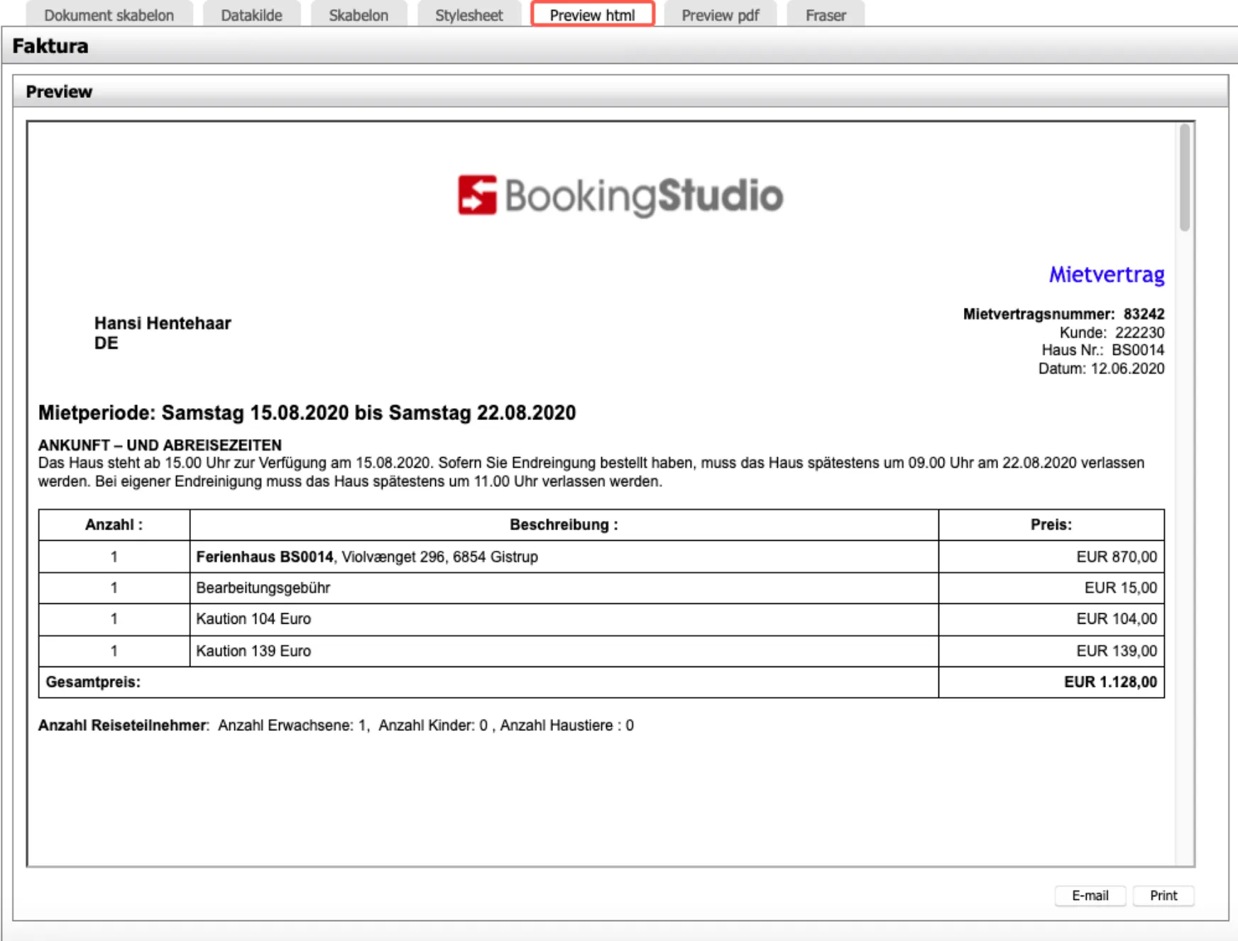Switch to the Datakilde tab

pyautogui.click(x=251, y=15)
